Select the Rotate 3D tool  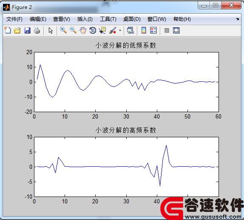click(x=93, y=30)
